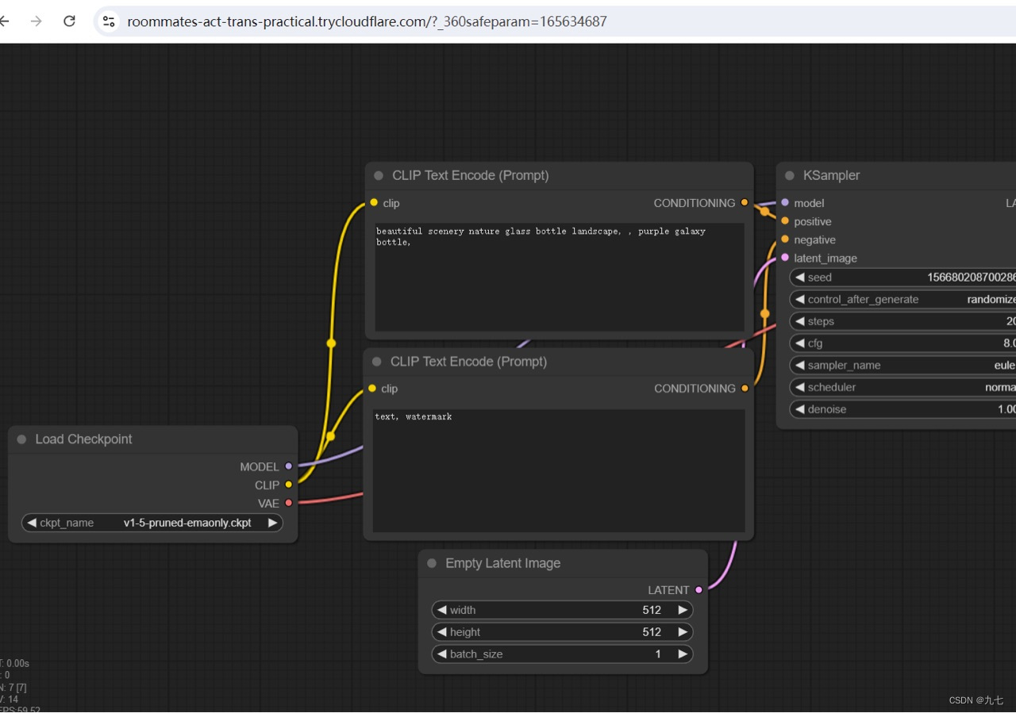Click the batch_size value 1
1016x713 pixels.
(x=658, y=654)
